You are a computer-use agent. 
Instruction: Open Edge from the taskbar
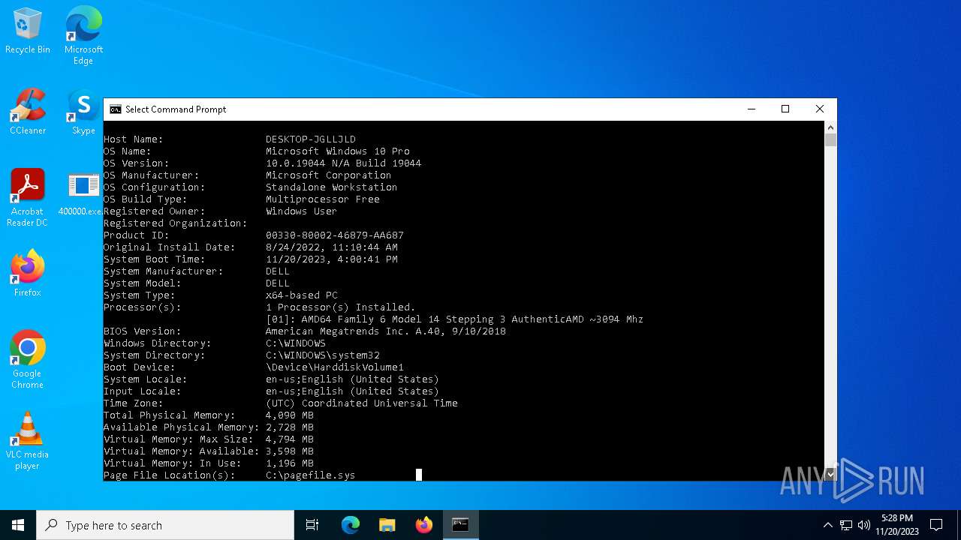(x=351, y=525)
